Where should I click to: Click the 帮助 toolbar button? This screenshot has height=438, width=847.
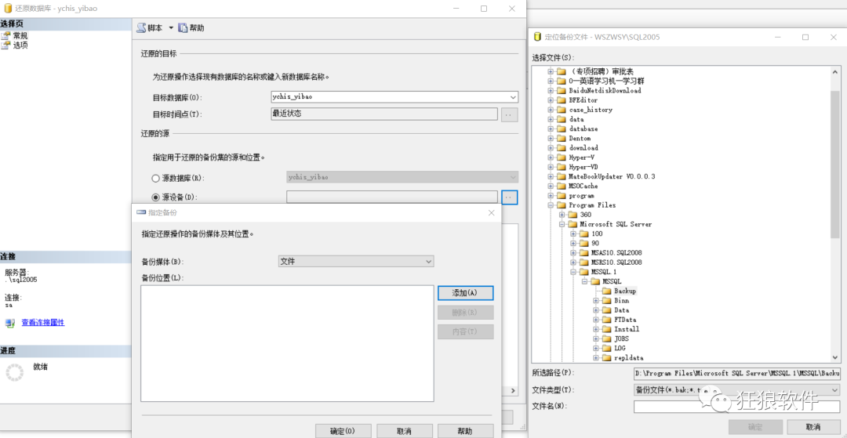191,28
